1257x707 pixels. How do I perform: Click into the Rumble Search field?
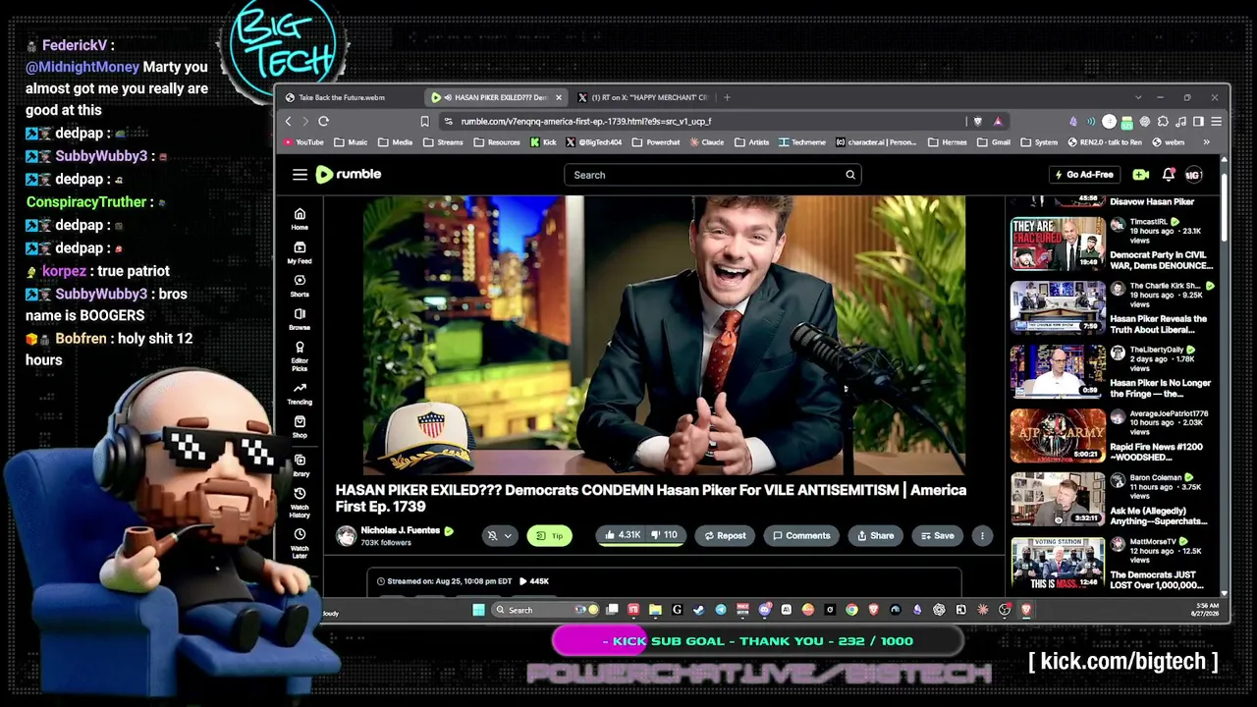tap(703, 175)
